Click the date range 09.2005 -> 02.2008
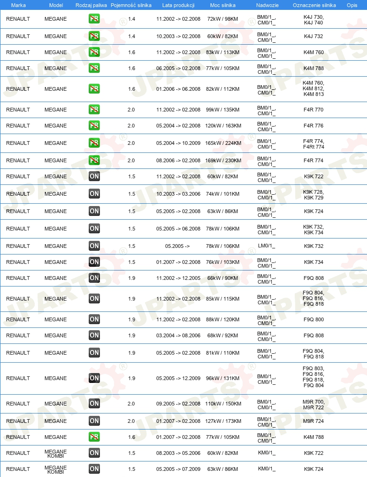367x477 pixels. pyautogui.click(x=178, y=404)
